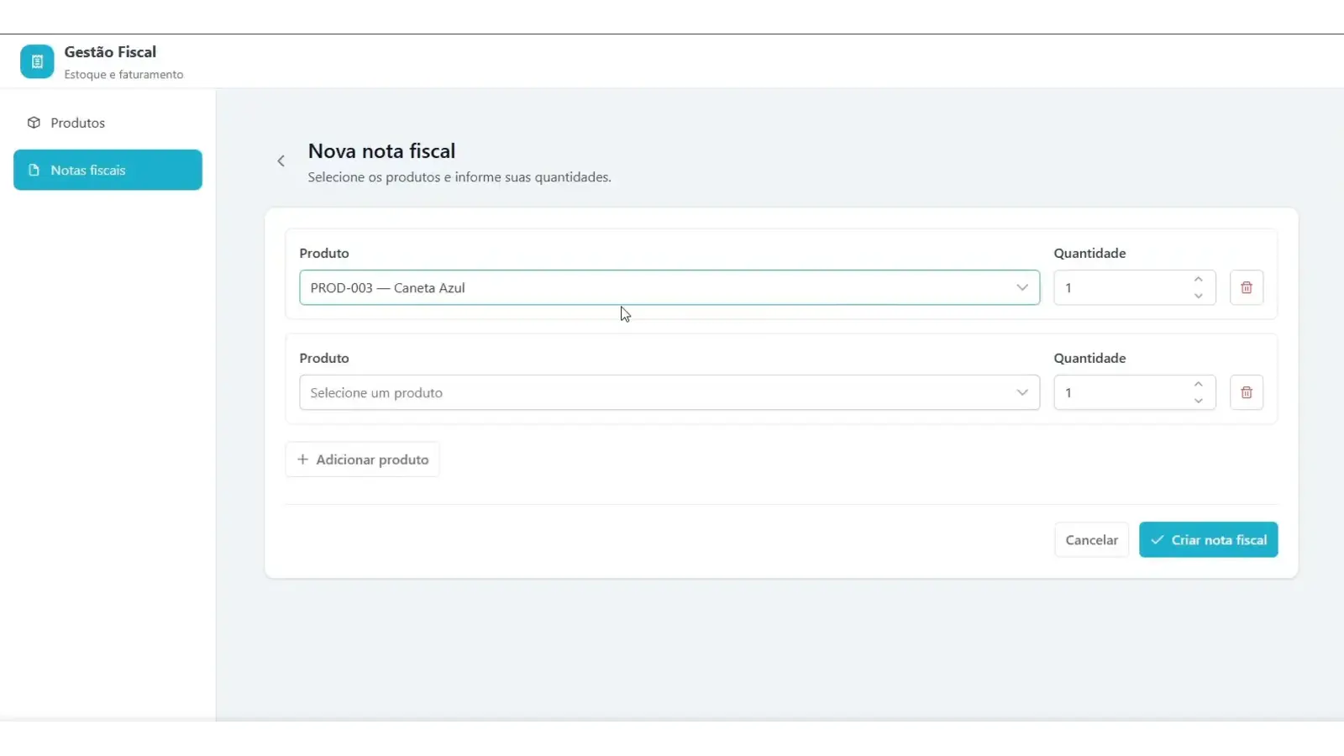The image size is (1344, 756).
Task: Open the 'Selecione um produto' dropdown
Action: click(669, 392)
